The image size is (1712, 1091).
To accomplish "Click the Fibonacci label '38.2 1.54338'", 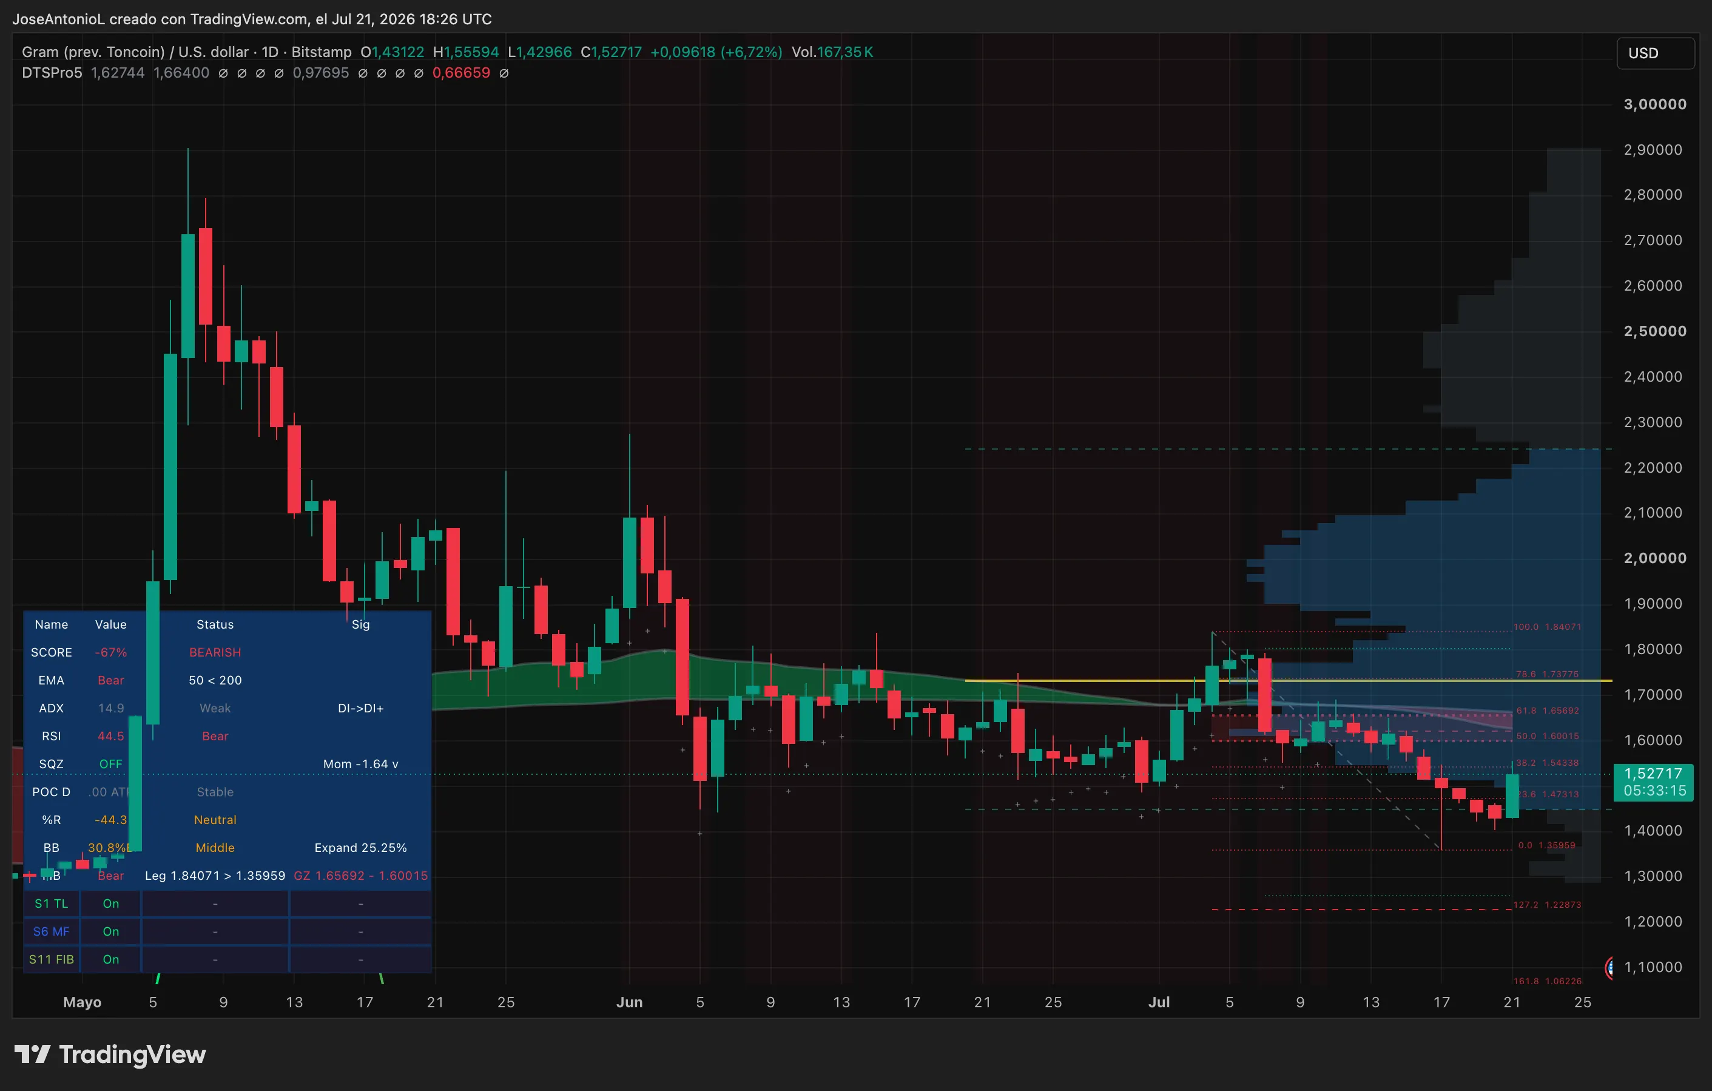I will pos(1547,762).
